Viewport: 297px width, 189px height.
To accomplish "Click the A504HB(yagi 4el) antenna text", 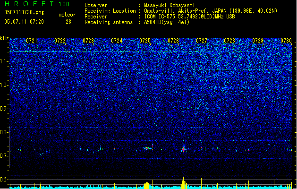I will click(167, 22).
